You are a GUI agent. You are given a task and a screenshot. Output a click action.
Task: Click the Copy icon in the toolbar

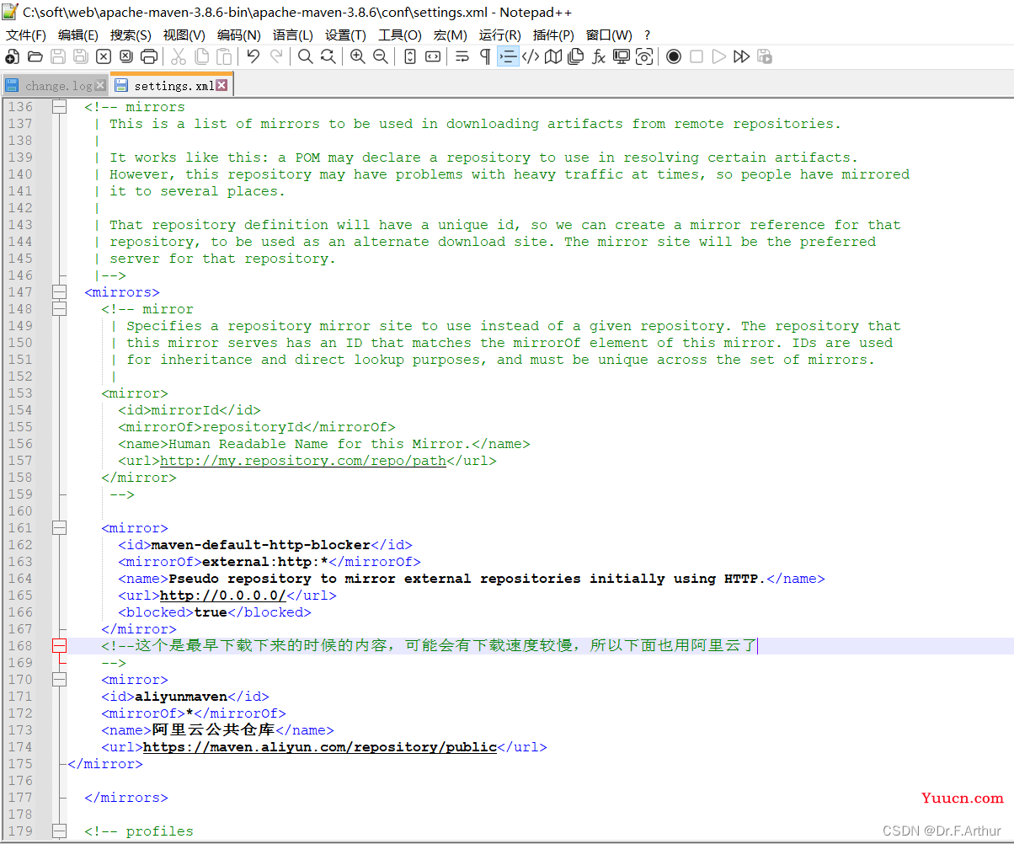tap(201, 56)
